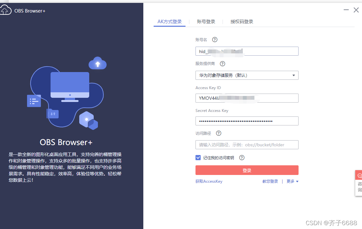The width and height of the screenshot is (362, 229).
Task: Toggle the 记住我的访问密钥 checkbox
Action: coord(198,158)
